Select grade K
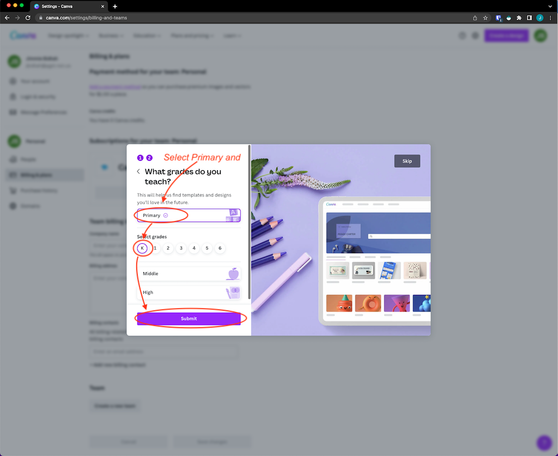Viewport: 558px width, 456px height. click(142, 248)
